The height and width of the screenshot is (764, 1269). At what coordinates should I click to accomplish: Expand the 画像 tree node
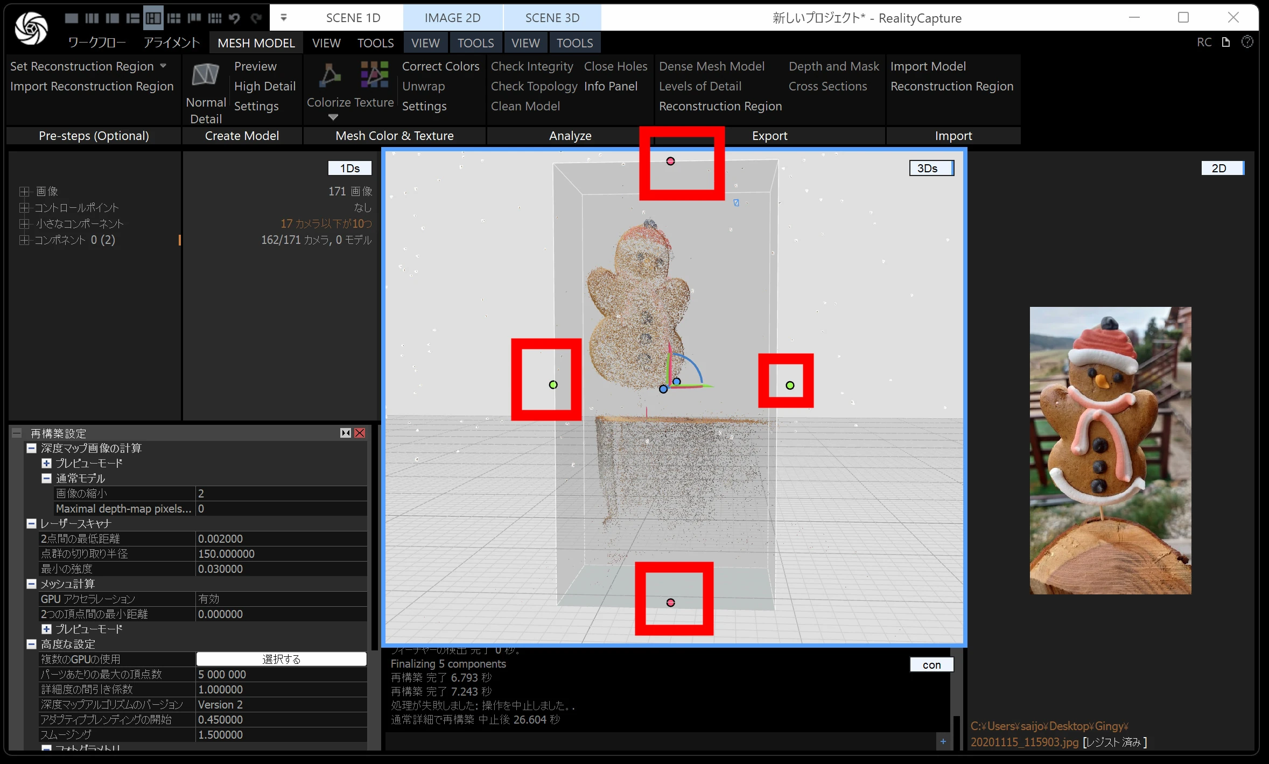pos(24,191)
